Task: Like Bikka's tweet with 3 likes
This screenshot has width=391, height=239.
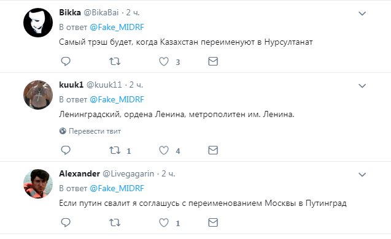Action: point(164,61)
